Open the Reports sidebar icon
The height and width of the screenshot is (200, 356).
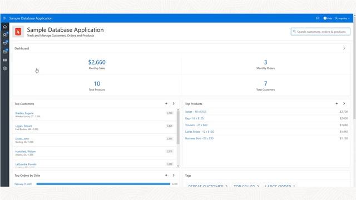(5, 60)
